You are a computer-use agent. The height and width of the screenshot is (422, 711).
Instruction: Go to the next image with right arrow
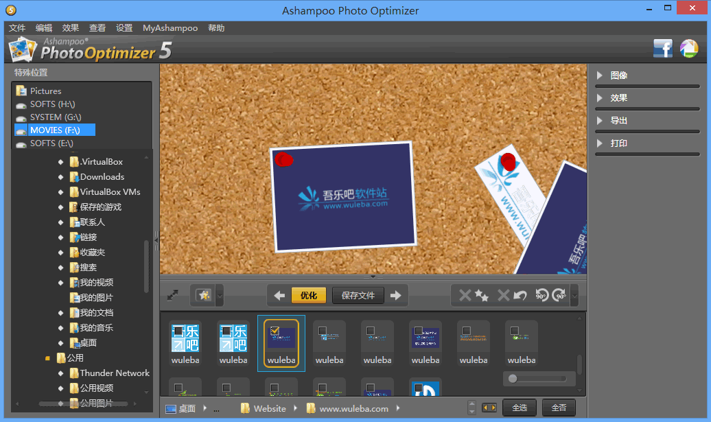click(396, 296)
